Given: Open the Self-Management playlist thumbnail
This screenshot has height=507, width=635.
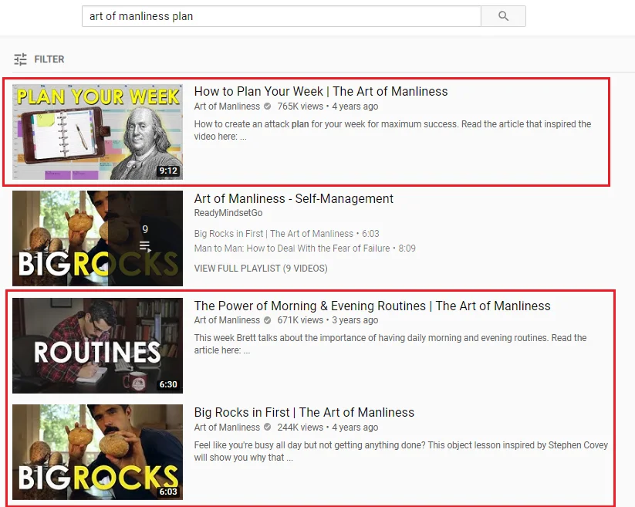Looking at the screenshot, I should [x=97, y=238].
